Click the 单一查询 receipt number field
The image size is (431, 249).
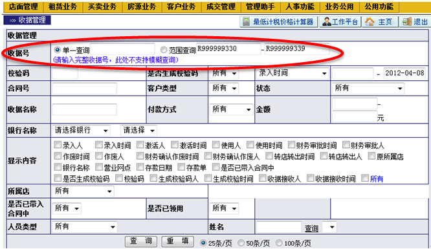(x=122, y=49)
